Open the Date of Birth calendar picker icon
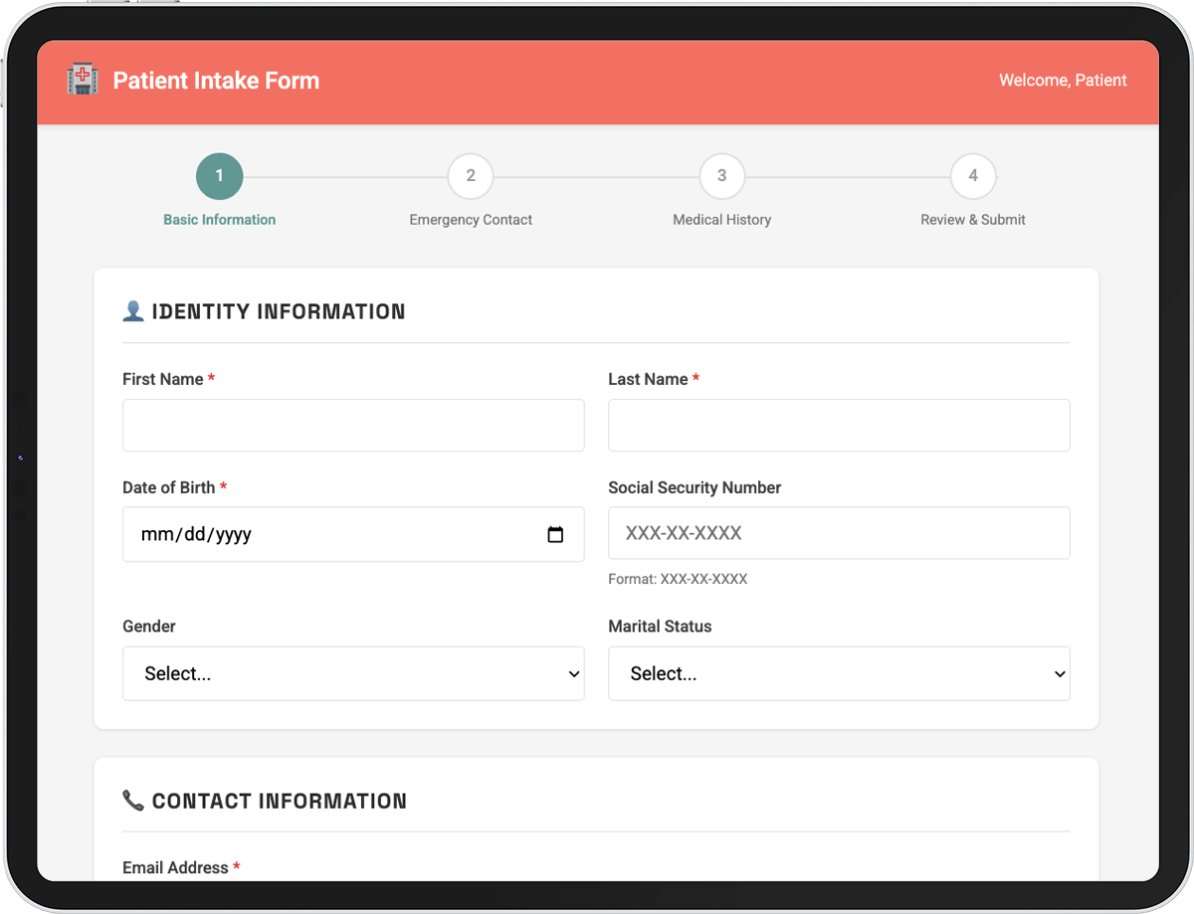 pos(555,535)
